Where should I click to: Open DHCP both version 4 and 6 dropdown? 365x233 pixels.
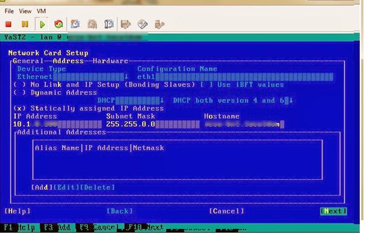point(233,100)
